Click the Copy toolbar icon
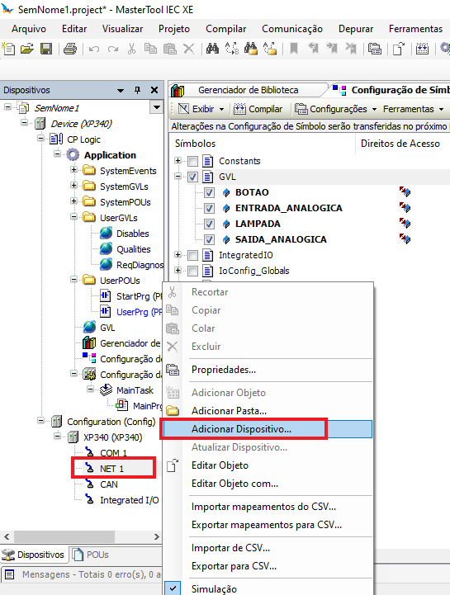 [150, 49]
